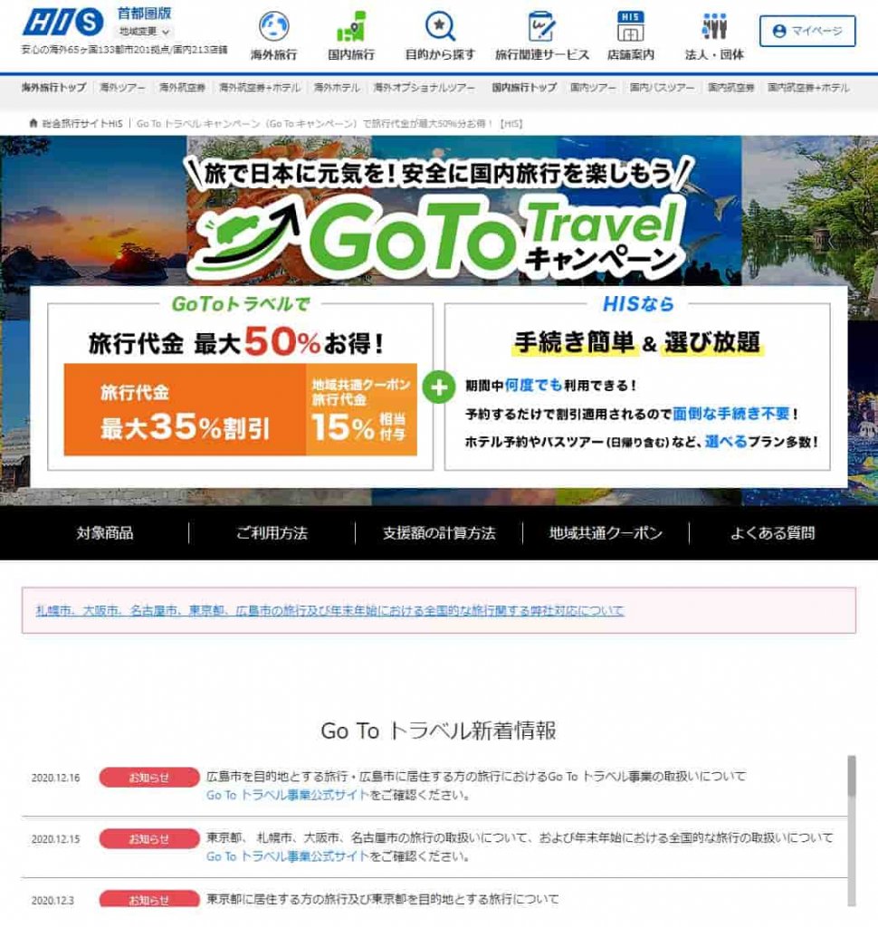Click the news text 東京都に居住する方の旅行
The image size is (878, 927).
(x=383, y=899)
